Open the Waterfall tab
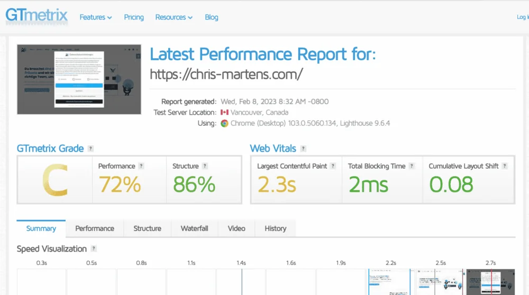The height and width of the screenshot is (295, 529). [x=194, y=228]
